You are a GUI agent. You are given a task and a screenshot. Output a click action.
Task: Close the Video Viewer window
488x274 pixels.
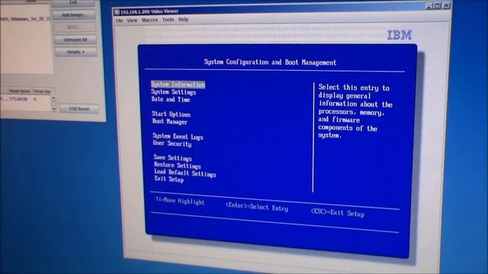(x=446, y=5)
